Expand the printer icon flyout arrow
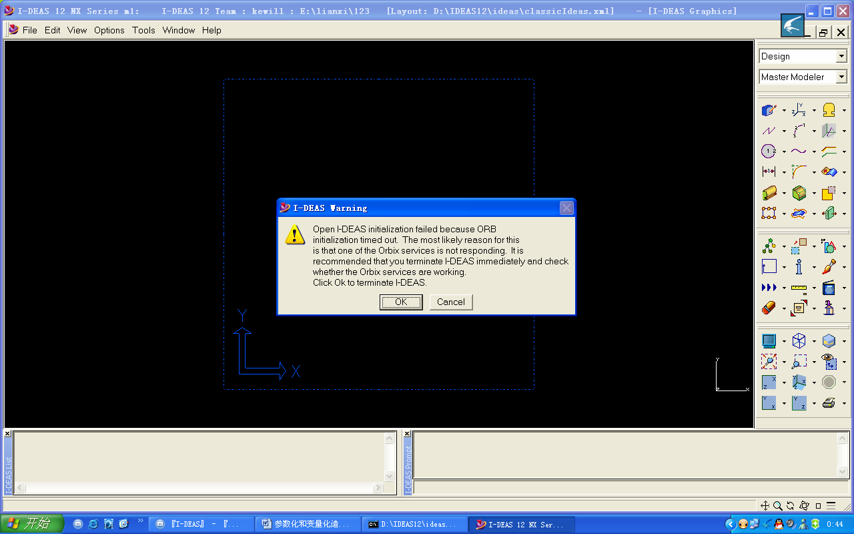854x534 pixels. coord(843,404)
